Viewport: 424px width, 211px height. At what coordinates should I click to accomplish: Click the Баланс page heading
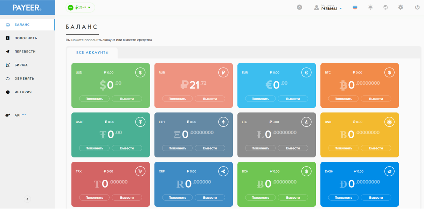coord(82,27)
